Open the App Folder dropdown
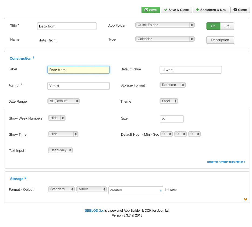252x227 pixels. (x=165, y=25)
